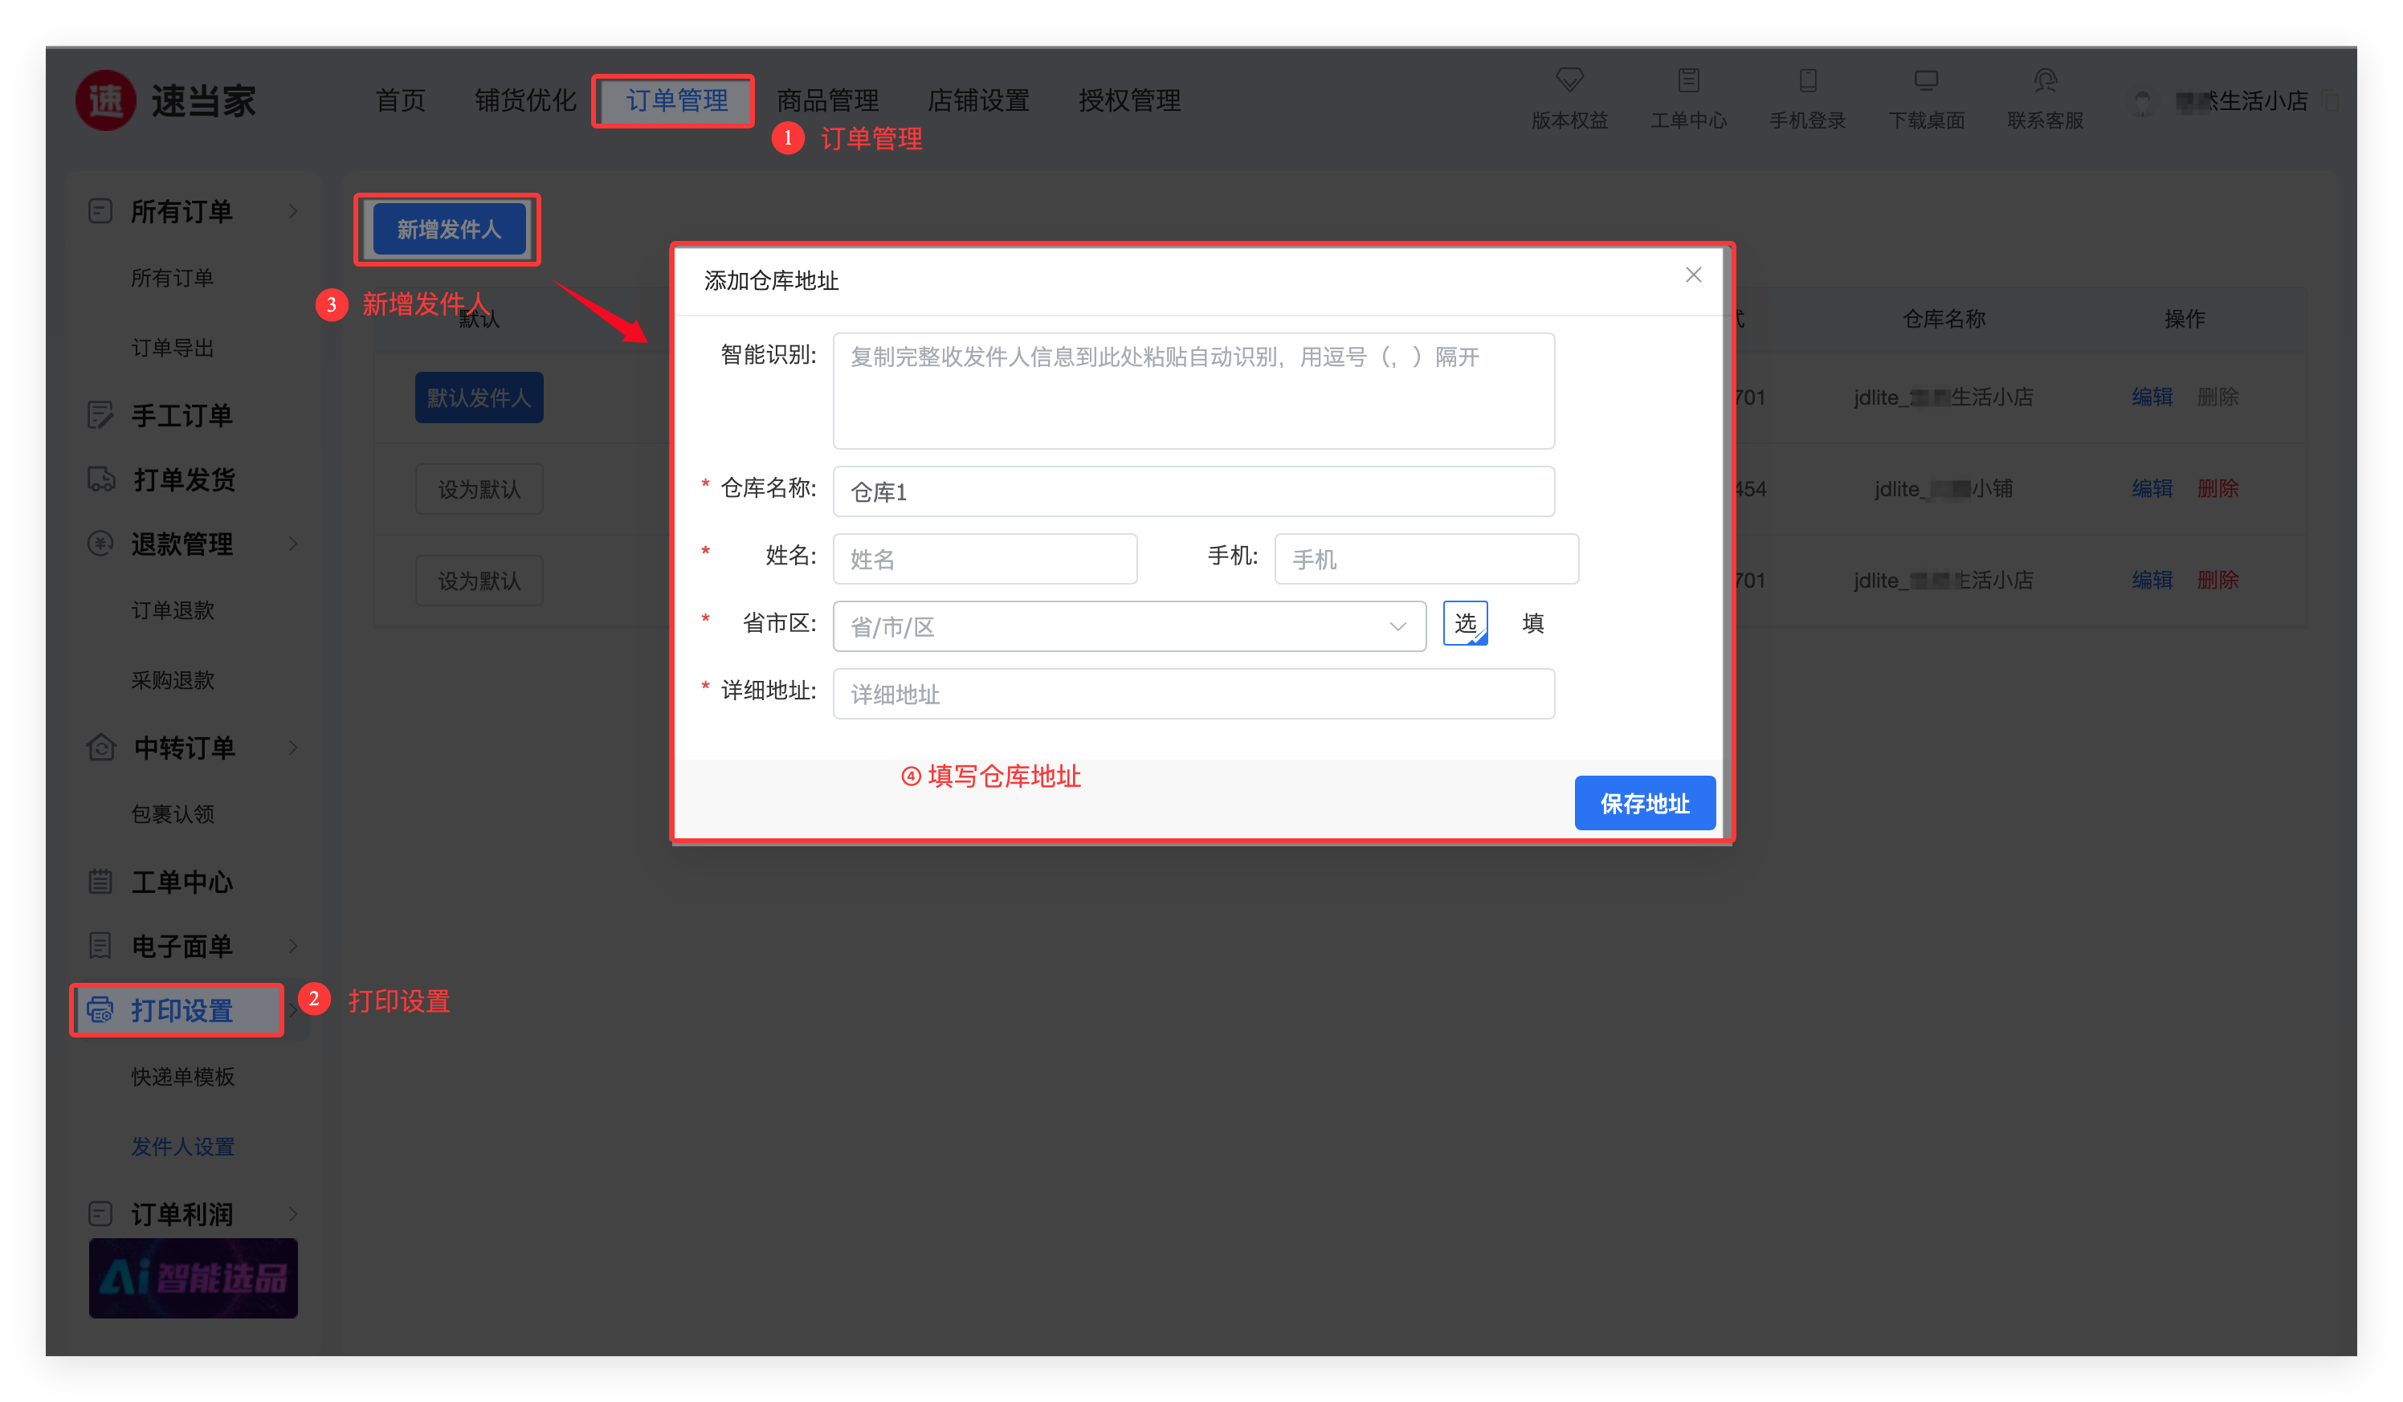The height and width of the screenshot is (1402, 2403).
Task: Click the 仓库名称 input field
Action: tap(1193, 491)
